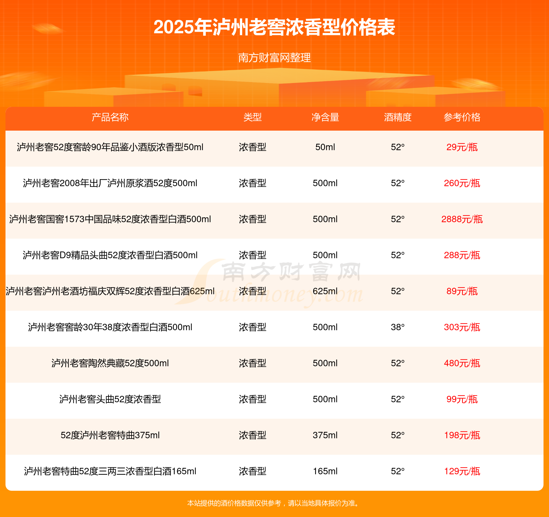This screenshot has width=549, height=517.
Task: Select the price 89元/瓶
Action: (x=462, y=291)
